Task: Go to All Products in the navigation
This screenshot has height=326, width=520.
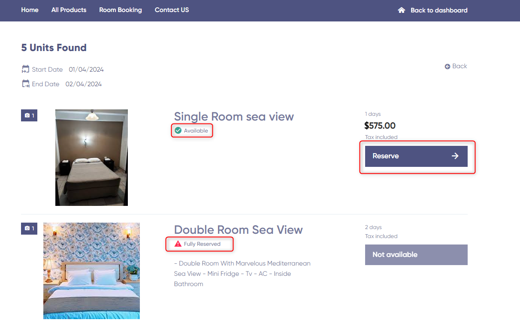Action: pos(69,10)
